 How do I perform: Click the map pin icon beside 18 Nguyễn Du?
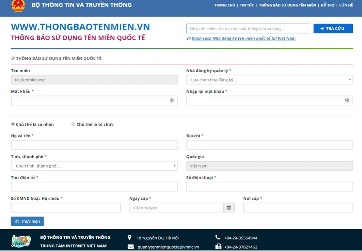(x=129, y=238)
